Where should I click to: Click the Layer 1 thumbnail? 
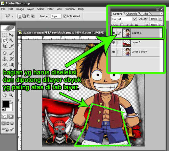coord(127,33)
